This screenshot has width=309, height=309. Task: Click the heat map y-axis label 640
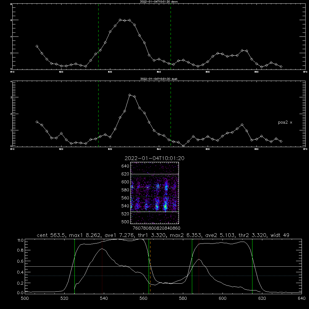[125, 166]
